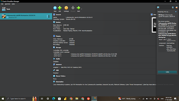Open the VM list item's hamburger menu icon
Viewport: 179px width, 101px height.
48,16
